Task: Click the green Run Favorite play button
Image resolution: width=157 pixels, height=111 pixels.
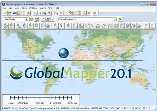Action: pos(120,19)
